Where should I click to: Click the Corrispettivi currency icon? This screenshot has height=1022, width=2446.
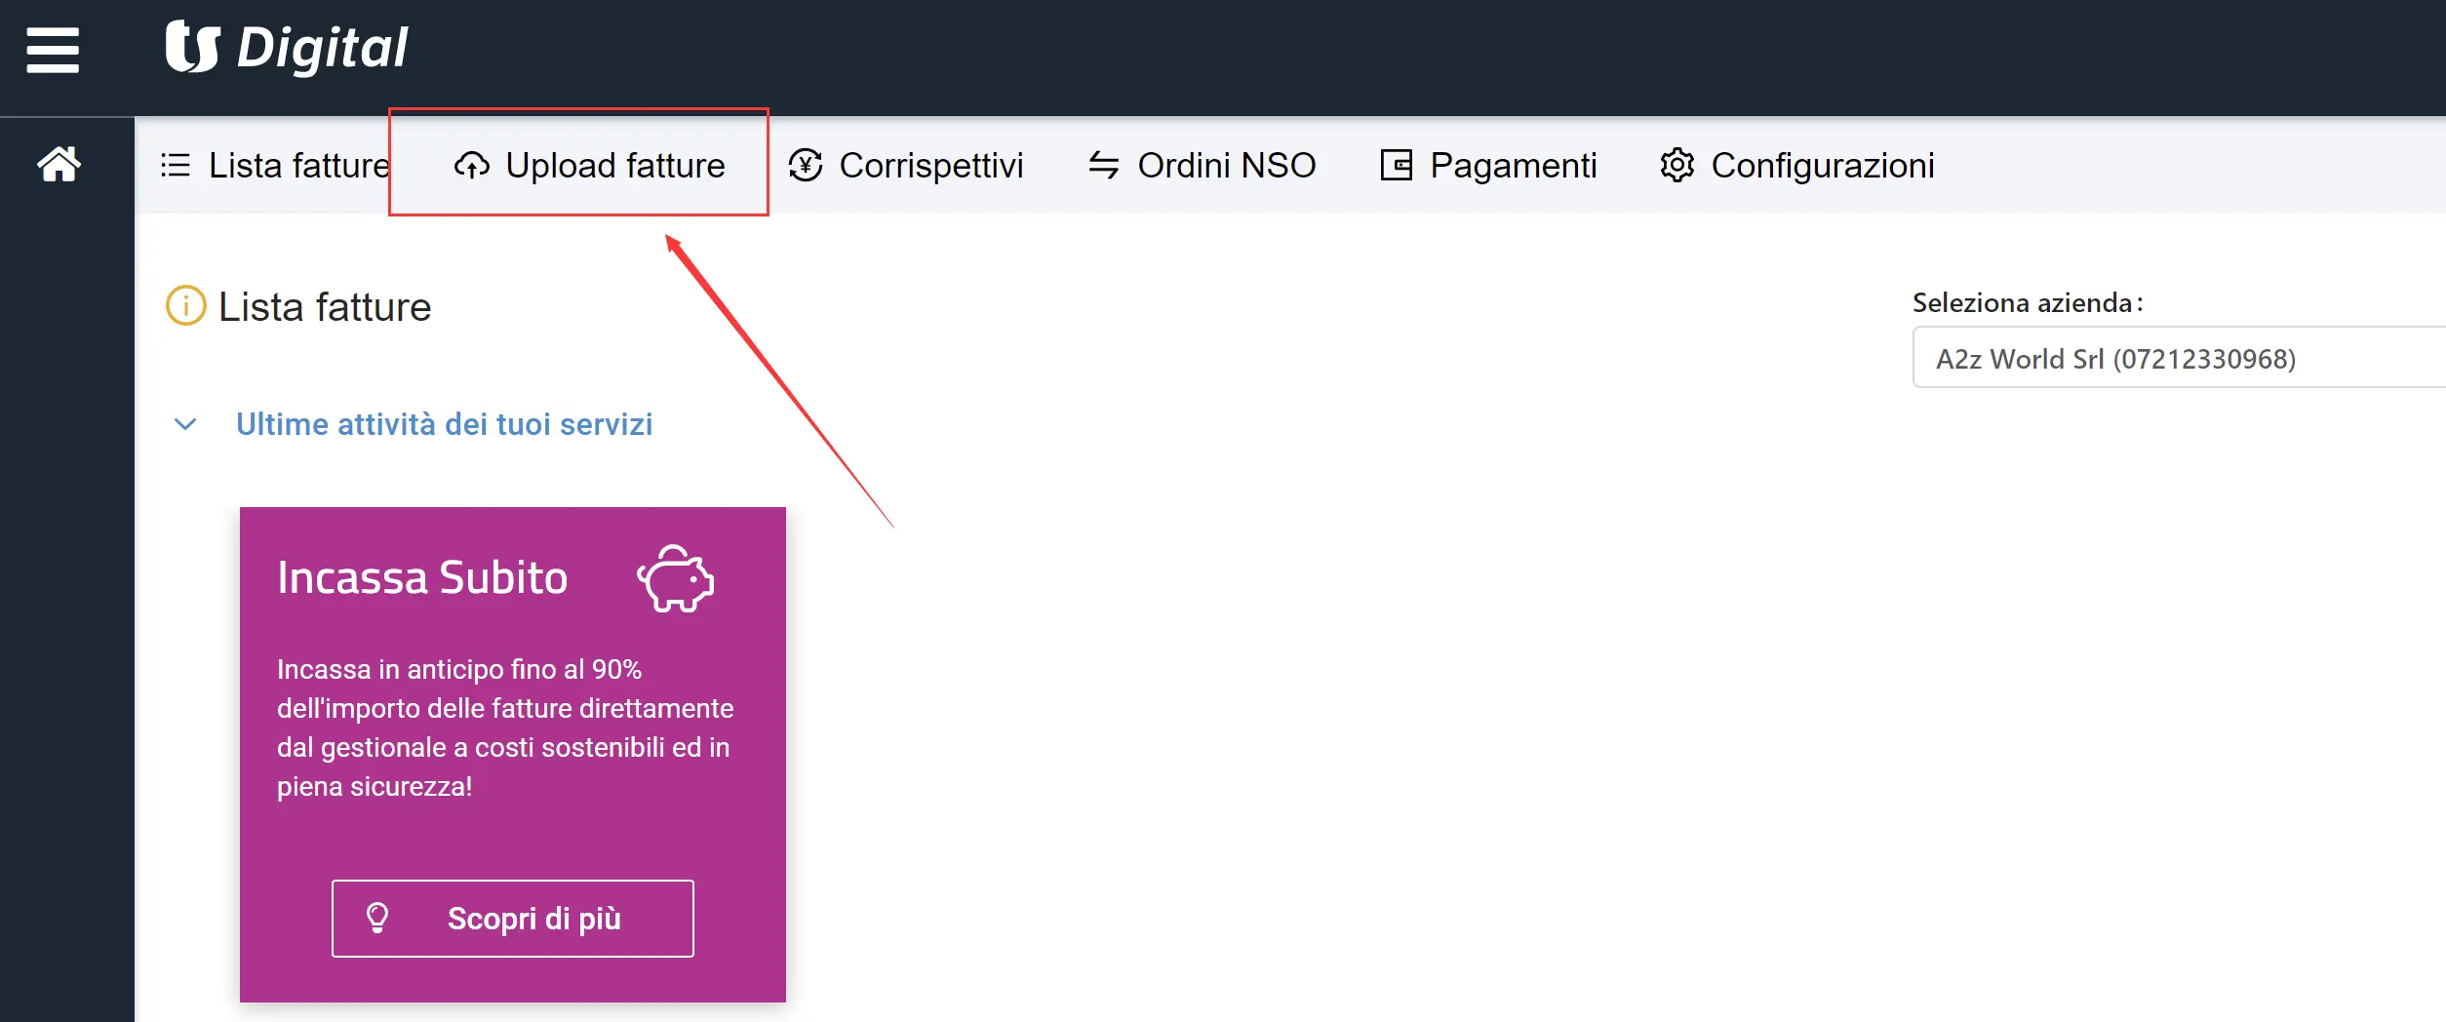pyautogui.click(x=806, y=166)
